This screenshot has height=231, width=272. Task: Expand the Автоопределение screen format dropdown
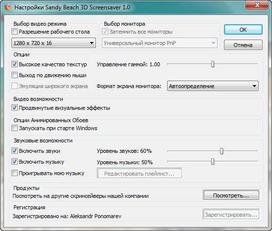pos(213,86)
